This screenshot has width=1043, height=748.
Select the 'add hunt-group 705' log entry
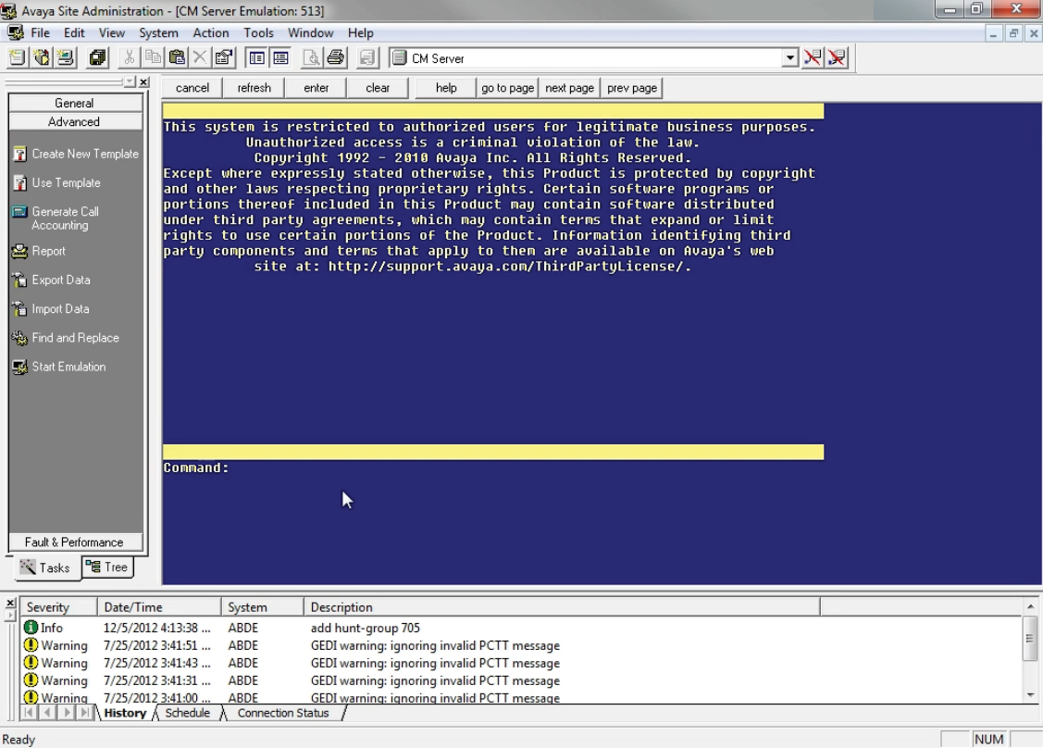tap(522, 628)
